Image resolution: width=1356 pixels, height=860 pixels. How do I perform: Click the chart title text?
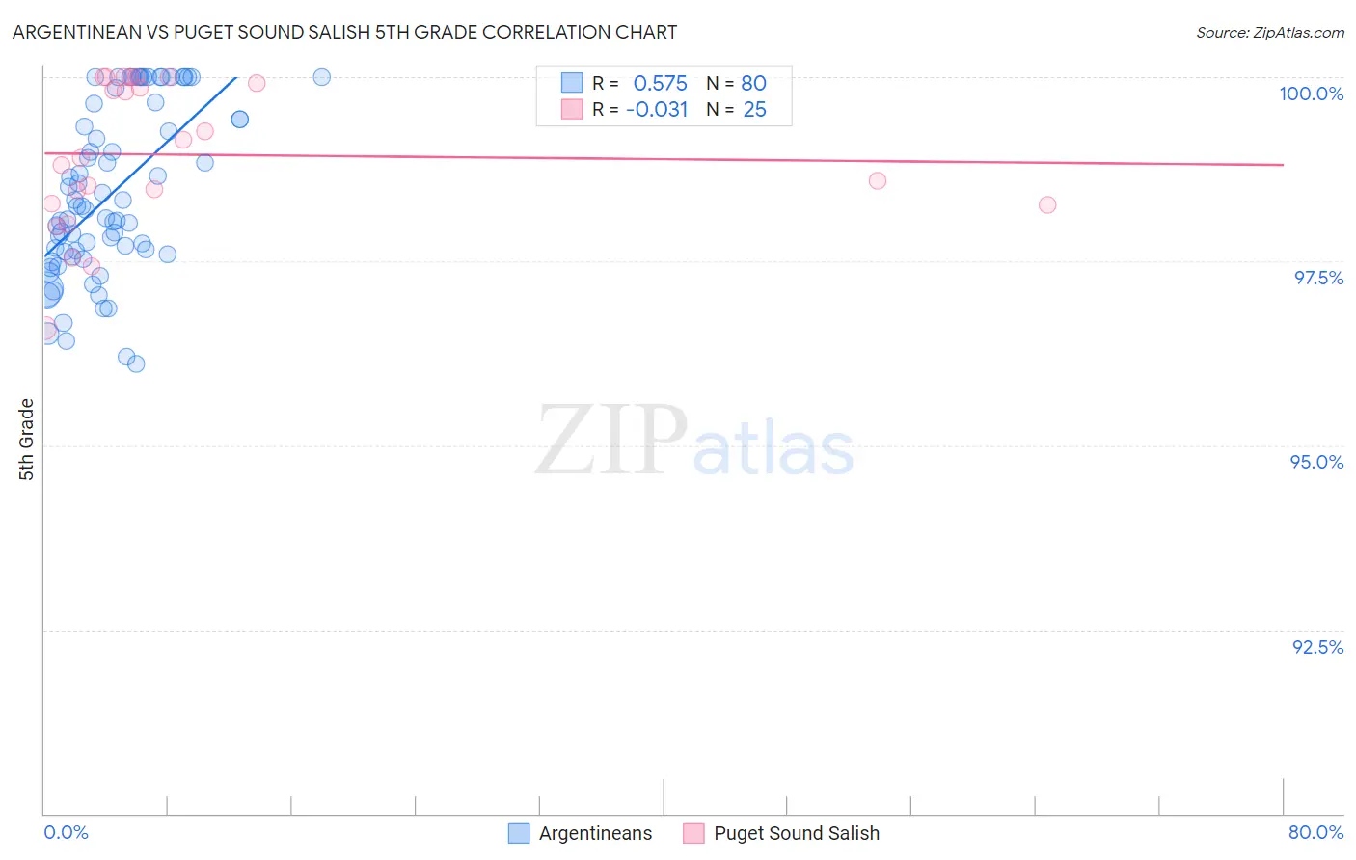(x=344, y=32)
